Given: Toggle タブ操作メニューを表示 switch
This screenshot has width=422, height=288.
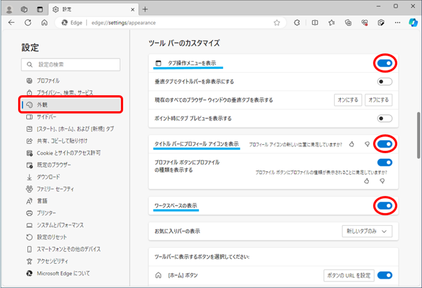Looking at the screenshot, I should [385, 63].
